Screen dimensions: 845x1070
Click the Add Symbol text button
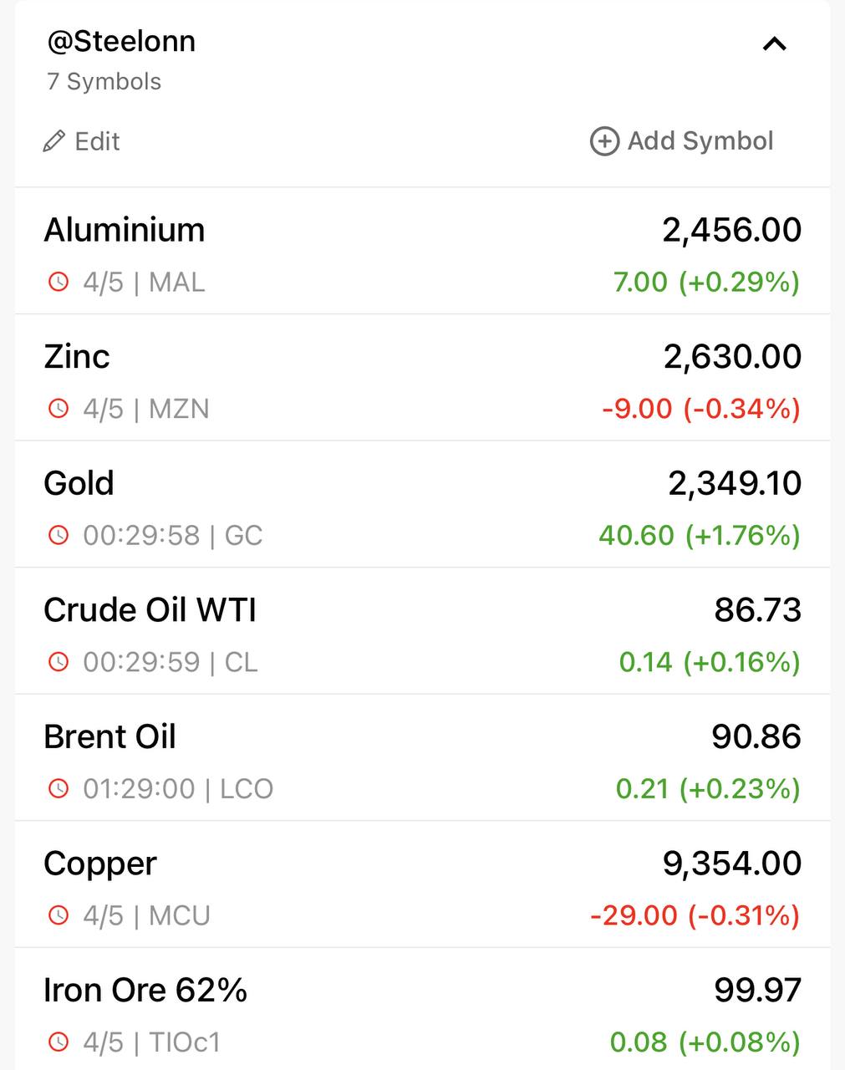point(700,141)
